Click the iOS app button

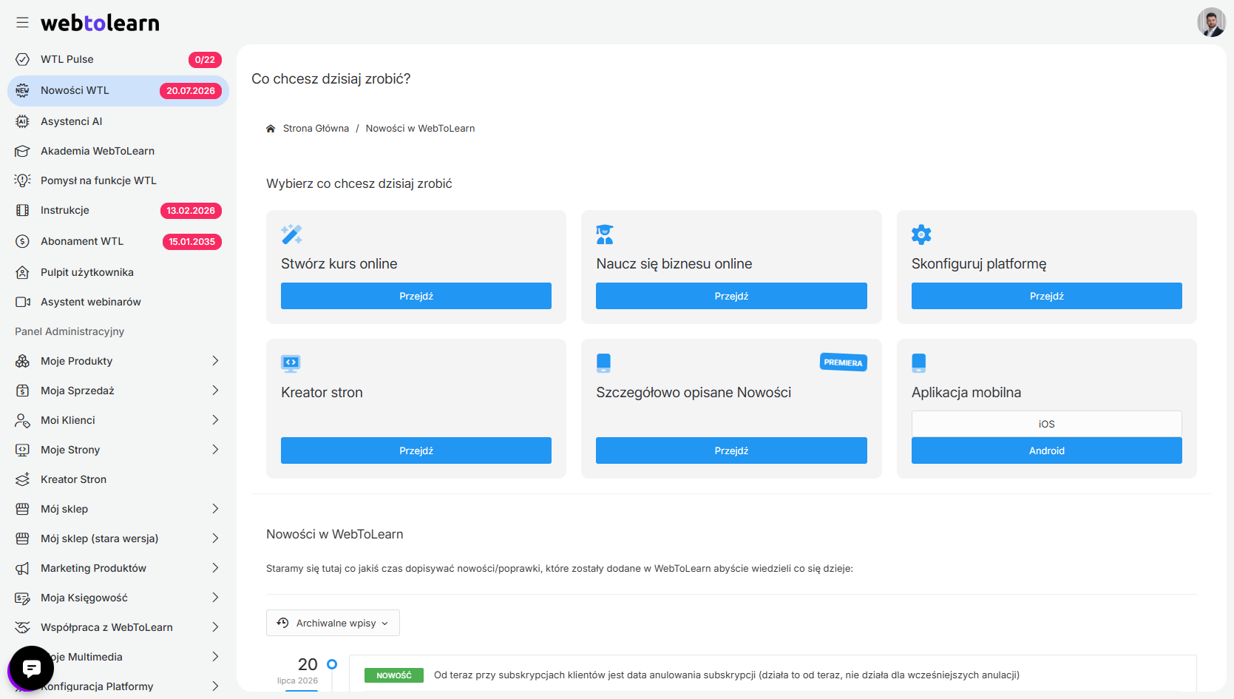pos(1047,424)
